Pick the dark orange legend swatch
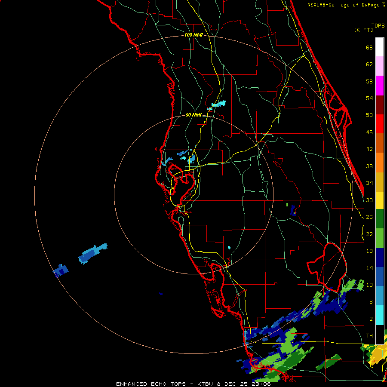The width and height of the screenshot is (387, 387). [x=380, y=143]
